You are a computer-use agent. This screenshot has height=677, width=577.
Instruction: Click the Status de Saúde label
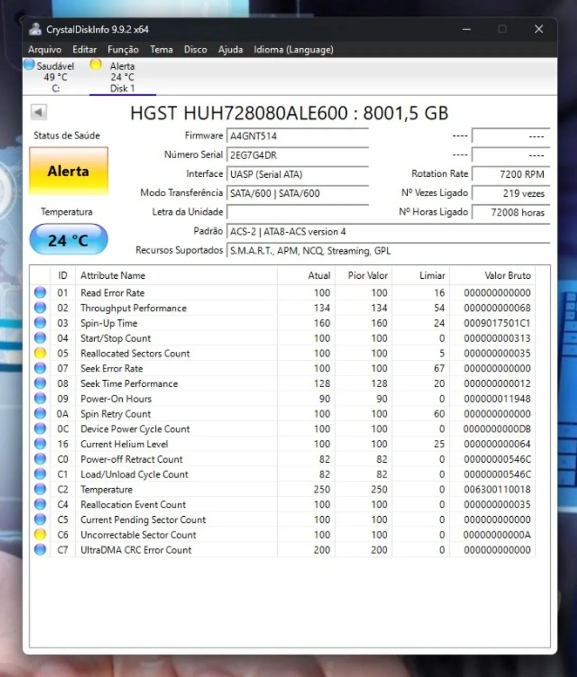(67, 135)
